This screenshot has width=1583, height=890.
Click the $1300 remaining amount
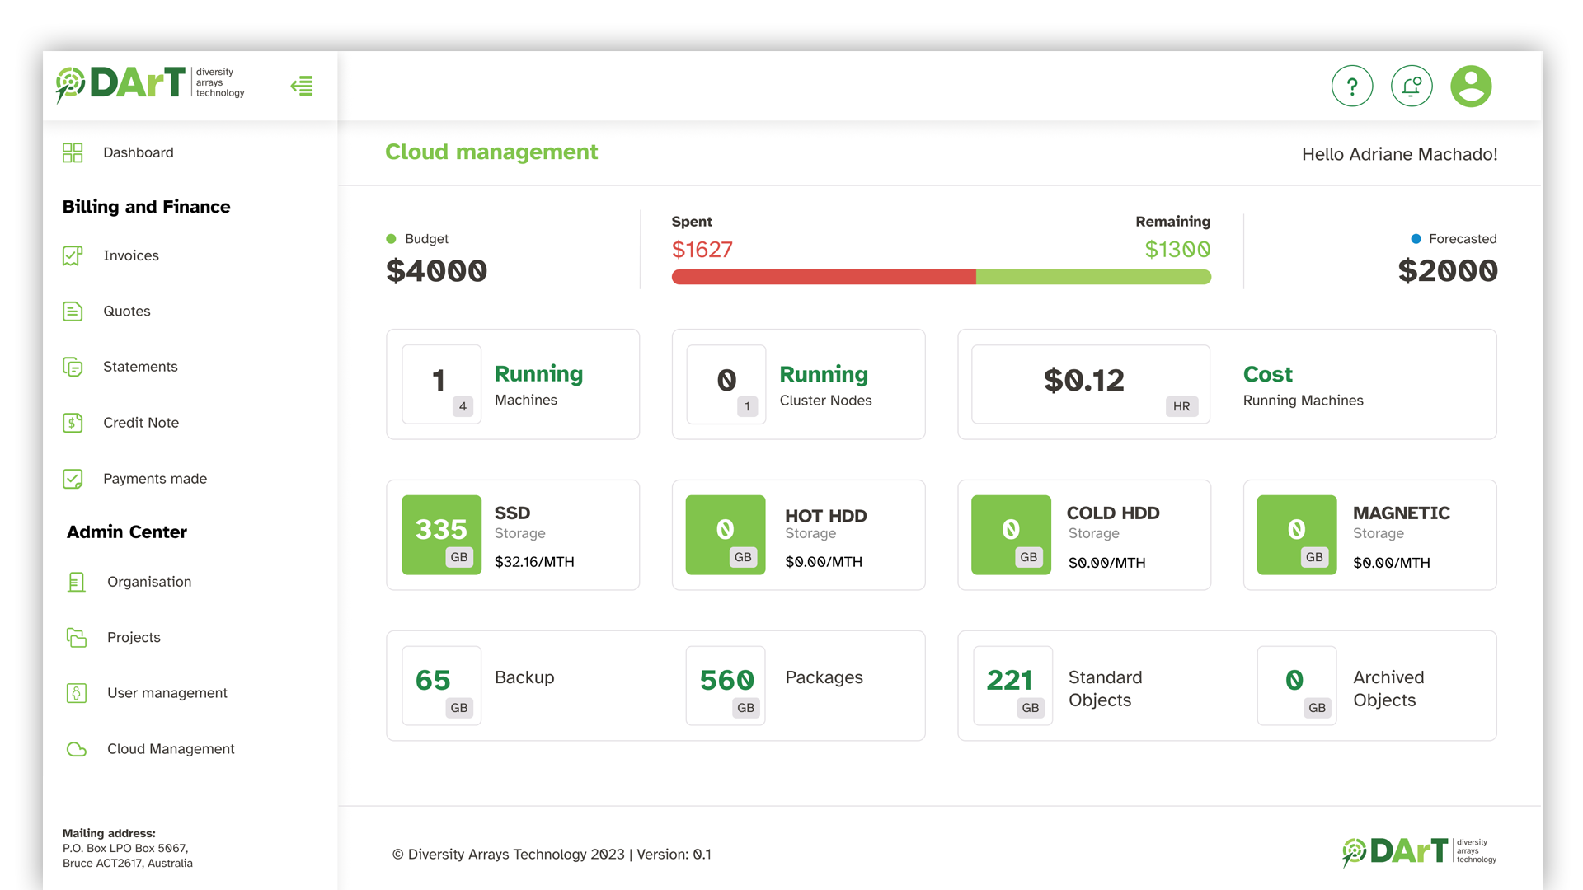1177,250
